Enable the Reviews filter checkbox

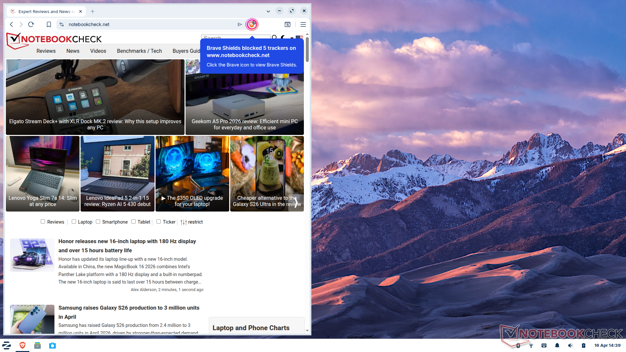[x=43, y=222]
